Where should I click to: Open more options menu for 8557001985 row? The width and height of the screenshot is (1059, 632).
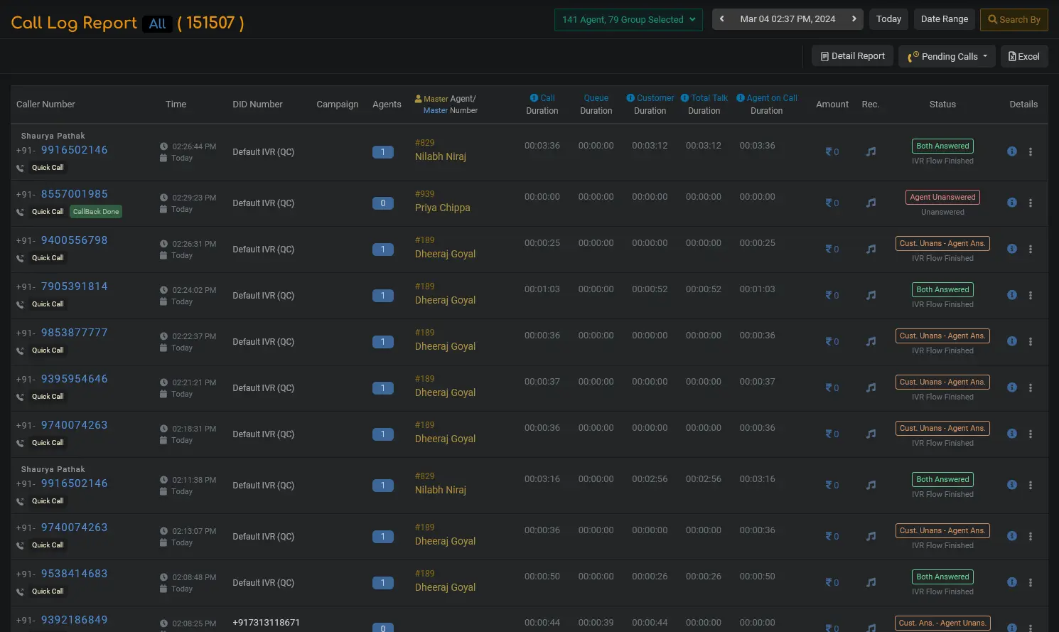(1031, 203)
